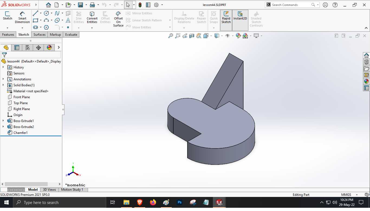The image size is (370, 211).
Task: Create a New document
Action: [57, 5]
